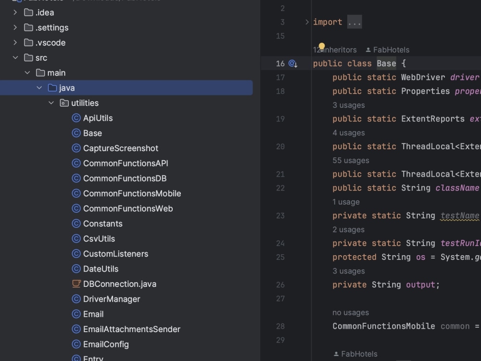481x361 pixels.
Task: Open the 12 inheritors code vision link
Action: tap(335, 50)
